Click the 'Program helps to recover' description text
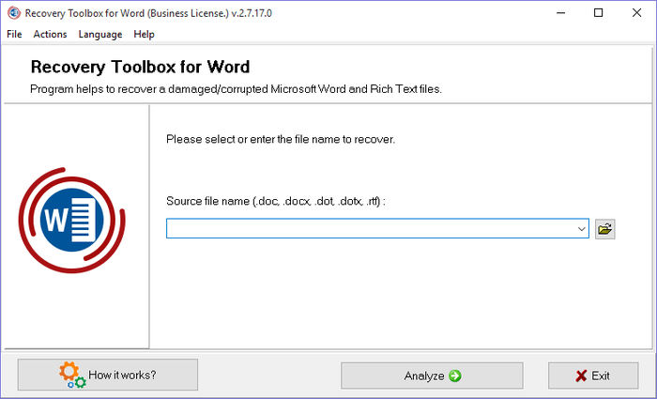The image size is (657, 399). (x=236, y=89)
